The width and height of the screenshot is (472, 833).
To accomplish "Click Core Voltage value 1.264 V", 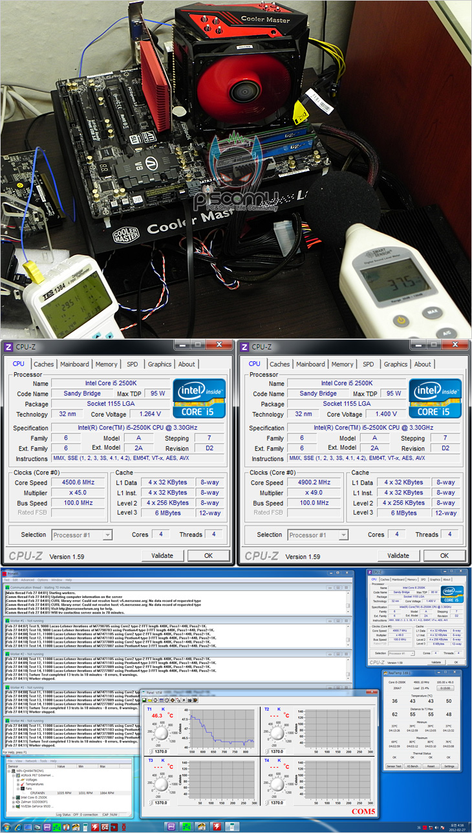I will (x=151, y=414).
